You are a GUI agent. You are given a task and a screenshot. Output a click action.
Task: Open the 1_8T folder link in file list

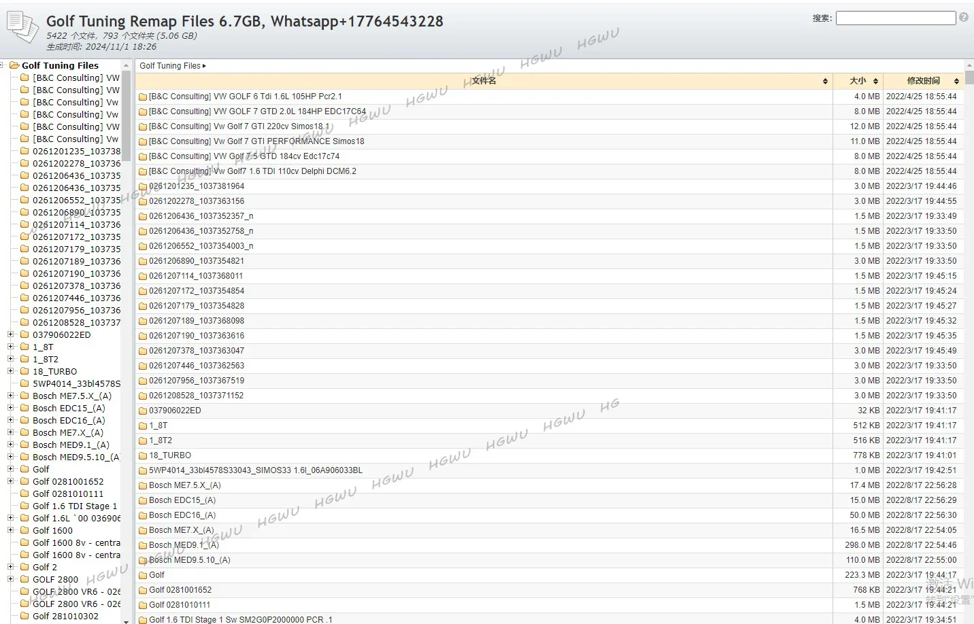tap(158, 426)
